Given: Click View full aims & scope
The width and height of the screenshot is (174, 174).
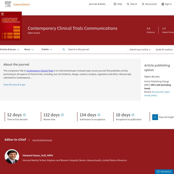Looking at the screenshot, I should [14, 85].
